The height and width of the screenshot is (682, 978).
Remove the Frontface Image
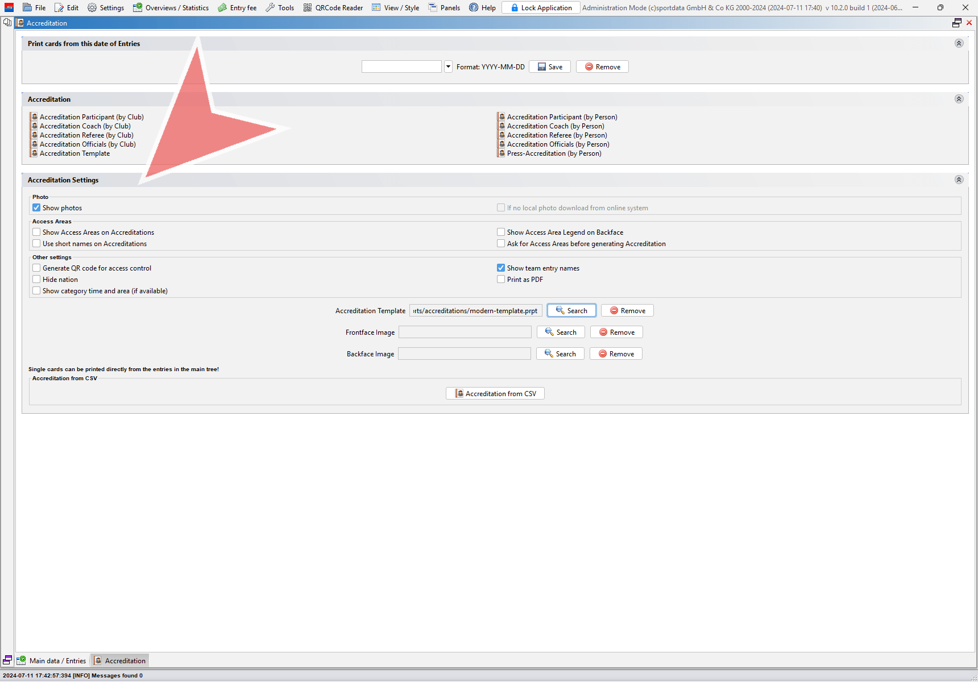pos(616,332)
